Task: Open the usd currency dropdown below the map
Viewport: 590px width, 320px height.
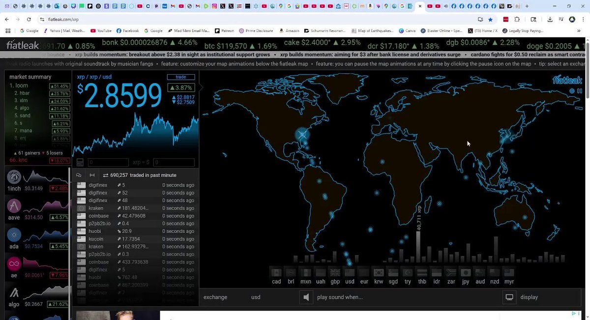Action: coord(256,297)
